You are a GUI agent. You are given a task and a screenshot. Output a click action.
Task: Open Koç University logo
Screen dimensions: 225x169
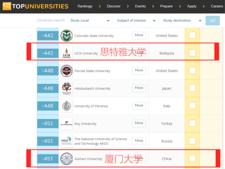[66, 124]
